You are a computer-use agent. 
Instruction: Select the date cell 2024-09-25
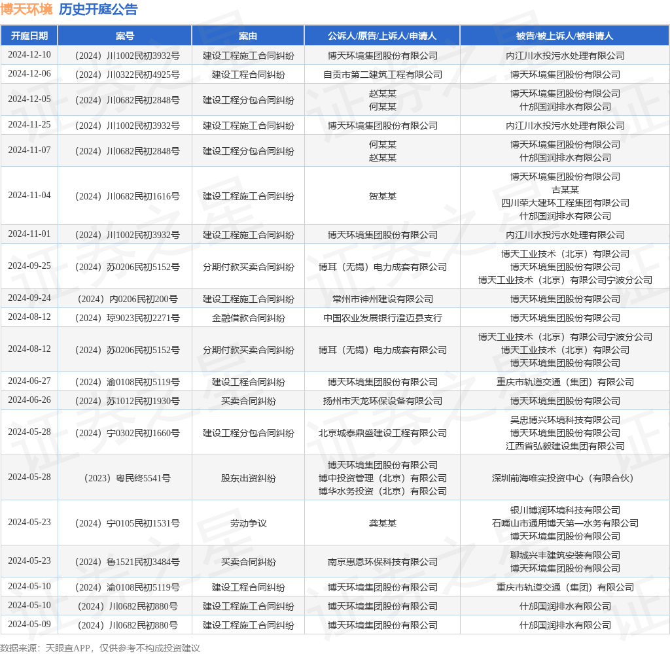click(29, 266)
